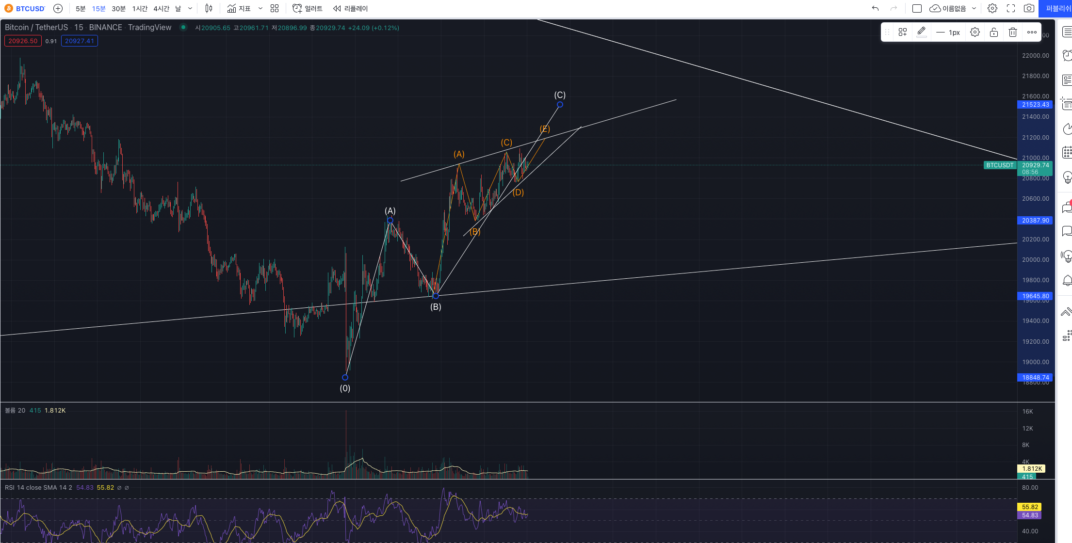Open the lightbulb ideas sidebar icon
The image size is (1072, 543).
(1067, 177)
